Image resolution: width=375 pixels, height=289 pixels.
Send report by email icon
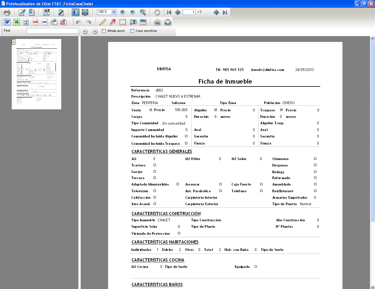54,22
